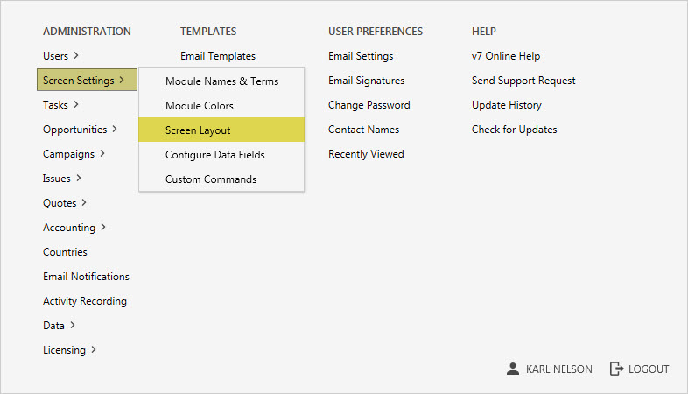The height and width of the screenshot is (394, 688).
Task: Open Email Templates link
Action: pos(218,56)
